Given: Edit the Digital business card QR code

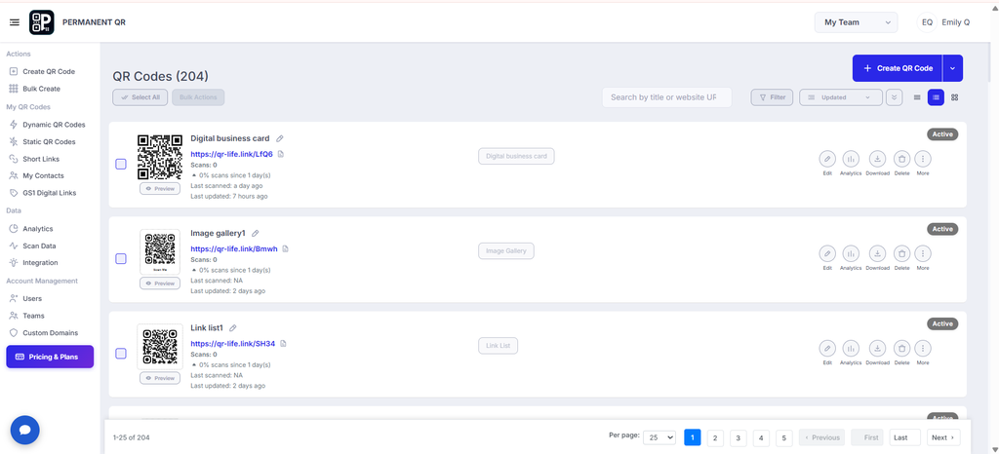Looking at the screenshot, I should [x=827, y=159].
